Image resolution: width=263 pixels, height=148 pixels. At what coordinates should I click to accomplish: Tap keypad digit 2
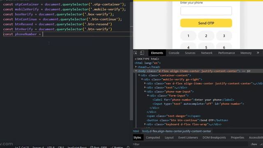pos(206,36)
